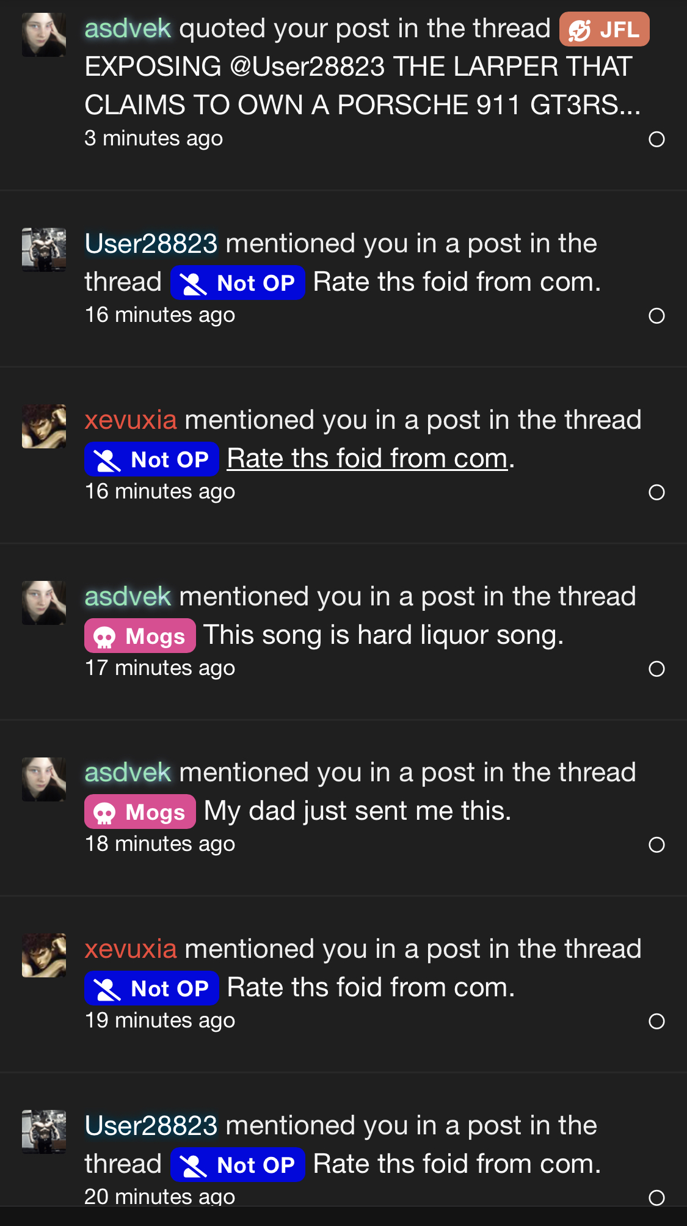Image resolution: width=687 pixels, height=1226 pixels.
Task: Open User28823's avatar in the 20-minutes-ago notification
Action: click(x=44, y=1132)
